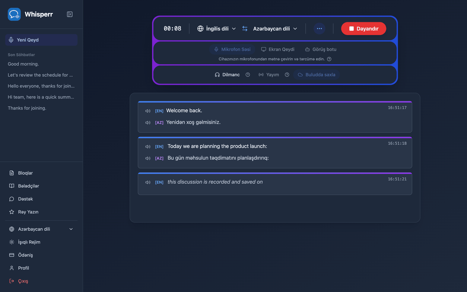Toggle Buludda saxla cloud saving

[316, 75]
